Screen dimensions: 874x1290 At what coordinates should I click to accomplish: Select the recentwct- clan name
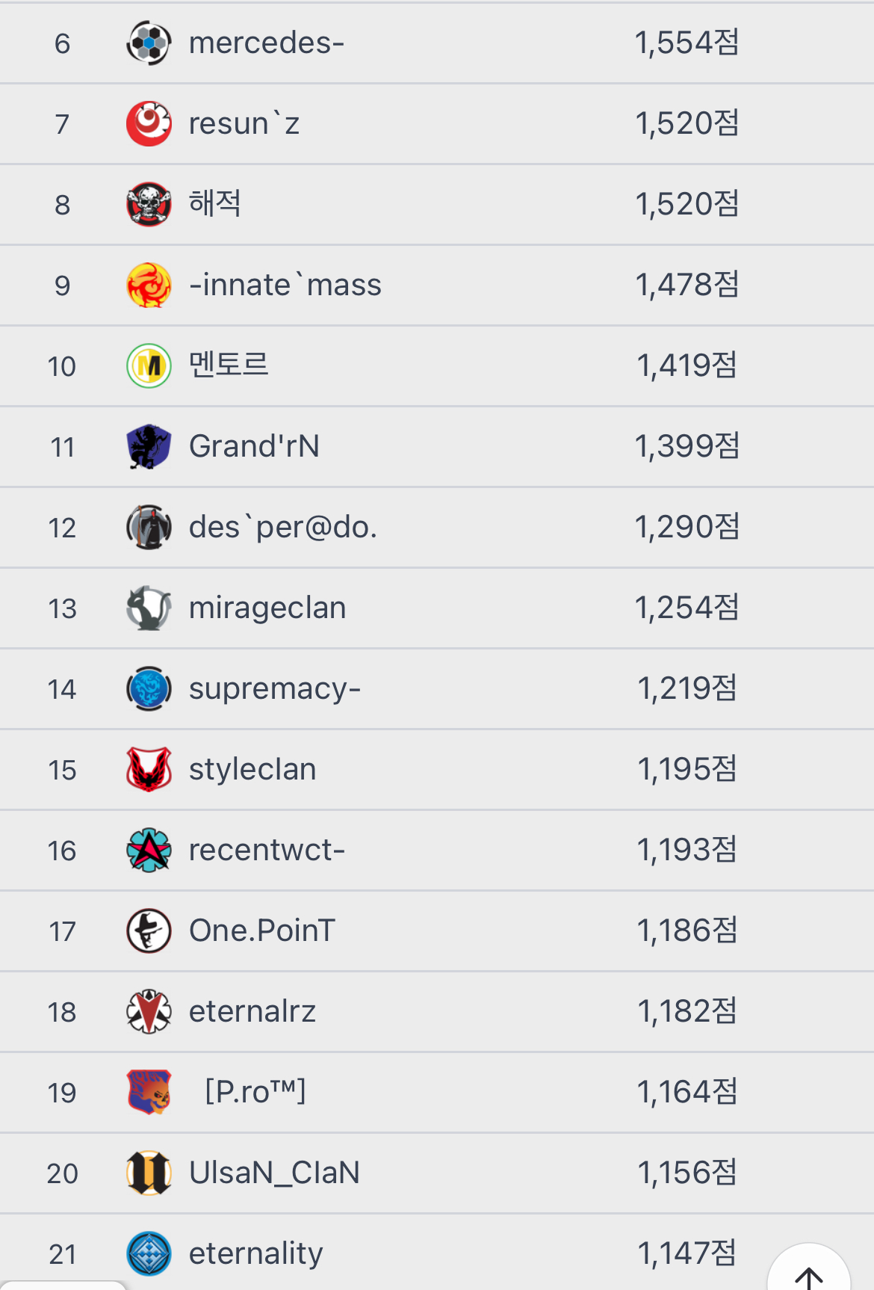(267, 850)
